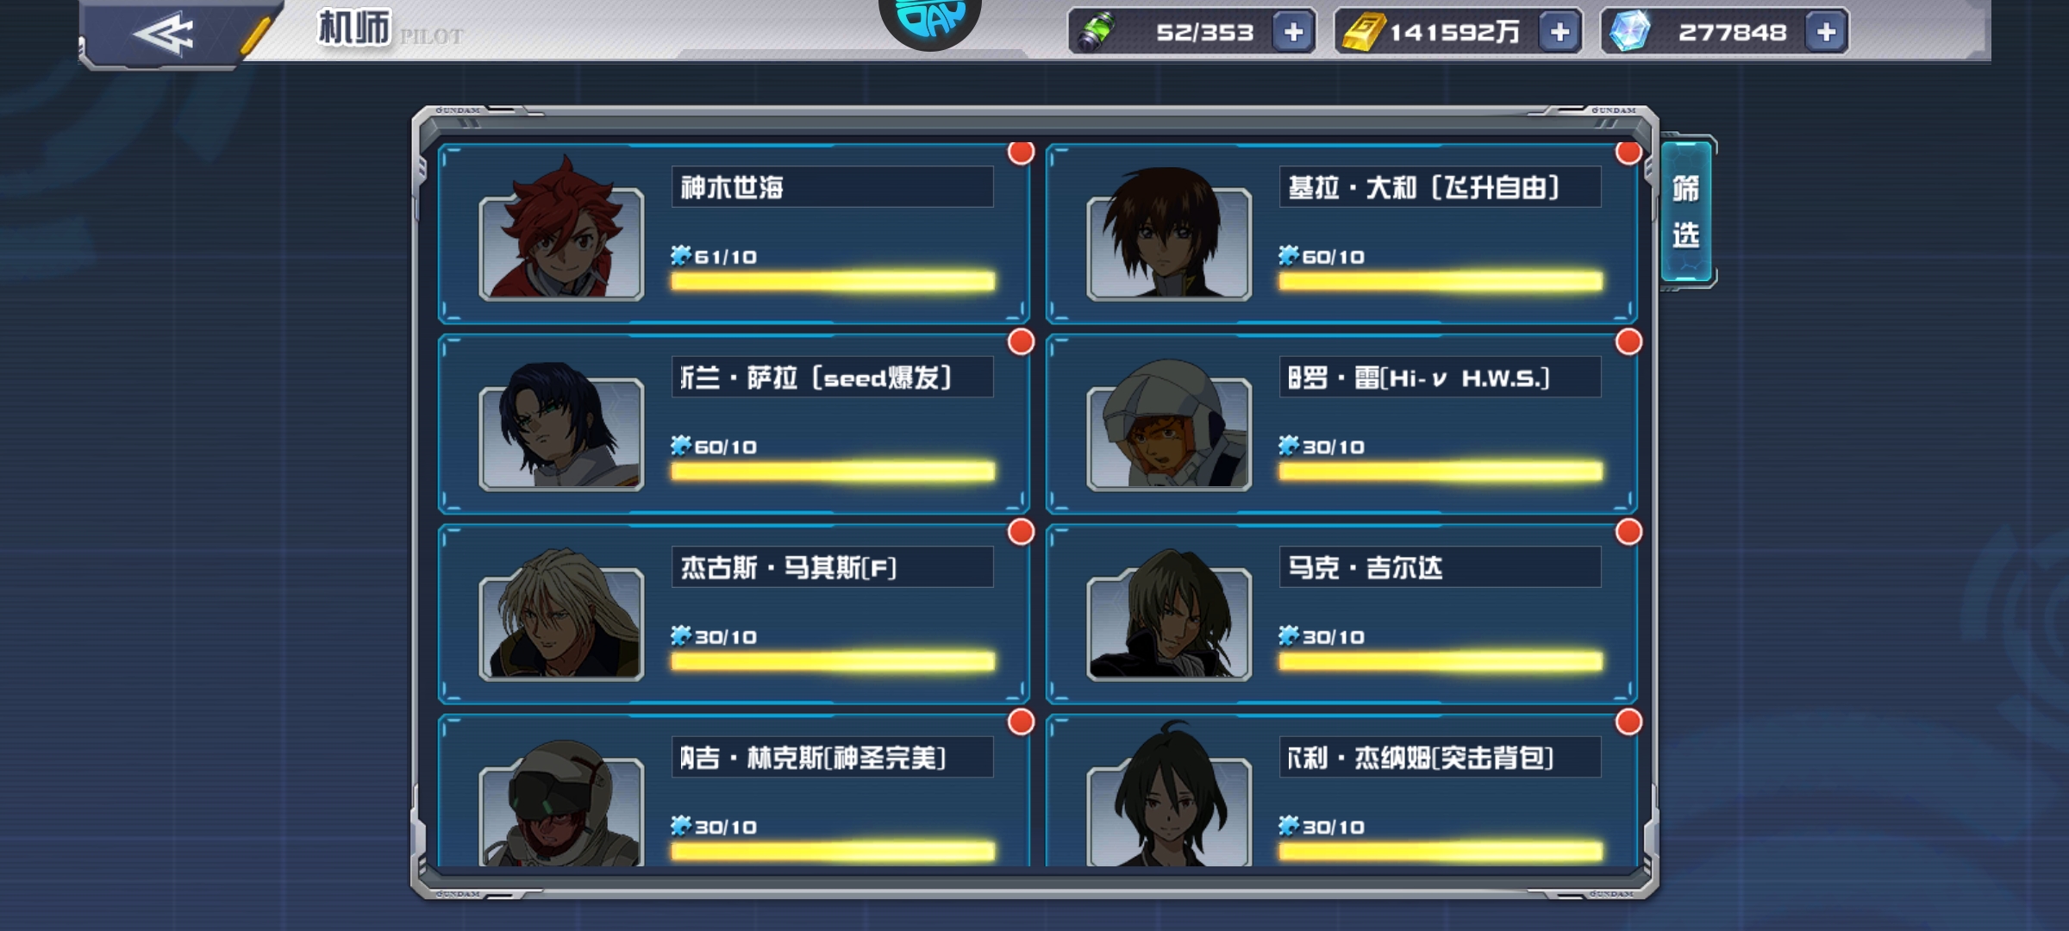The height and width of the screenshot is (931, 2069).
Task: Choose pilot 马克·吉尔达 portrait
Action: click(1169, 615)
